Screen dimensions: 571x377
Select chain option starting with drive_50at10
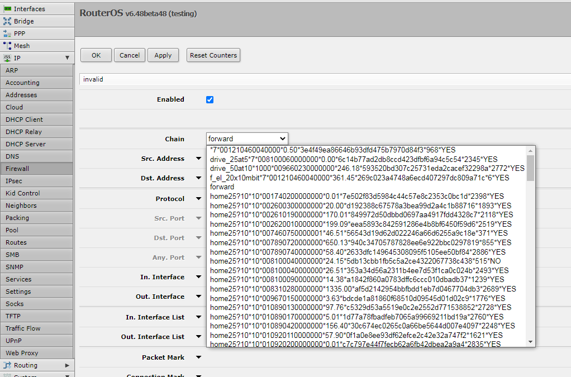pyautogui.click(x=368, y=169)
